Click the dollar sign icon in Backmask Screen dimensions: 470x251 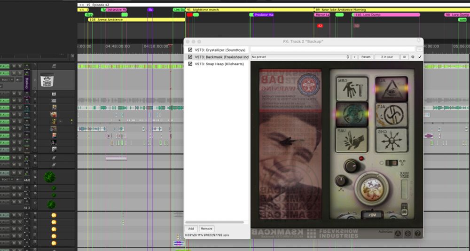tap(408, 233)
